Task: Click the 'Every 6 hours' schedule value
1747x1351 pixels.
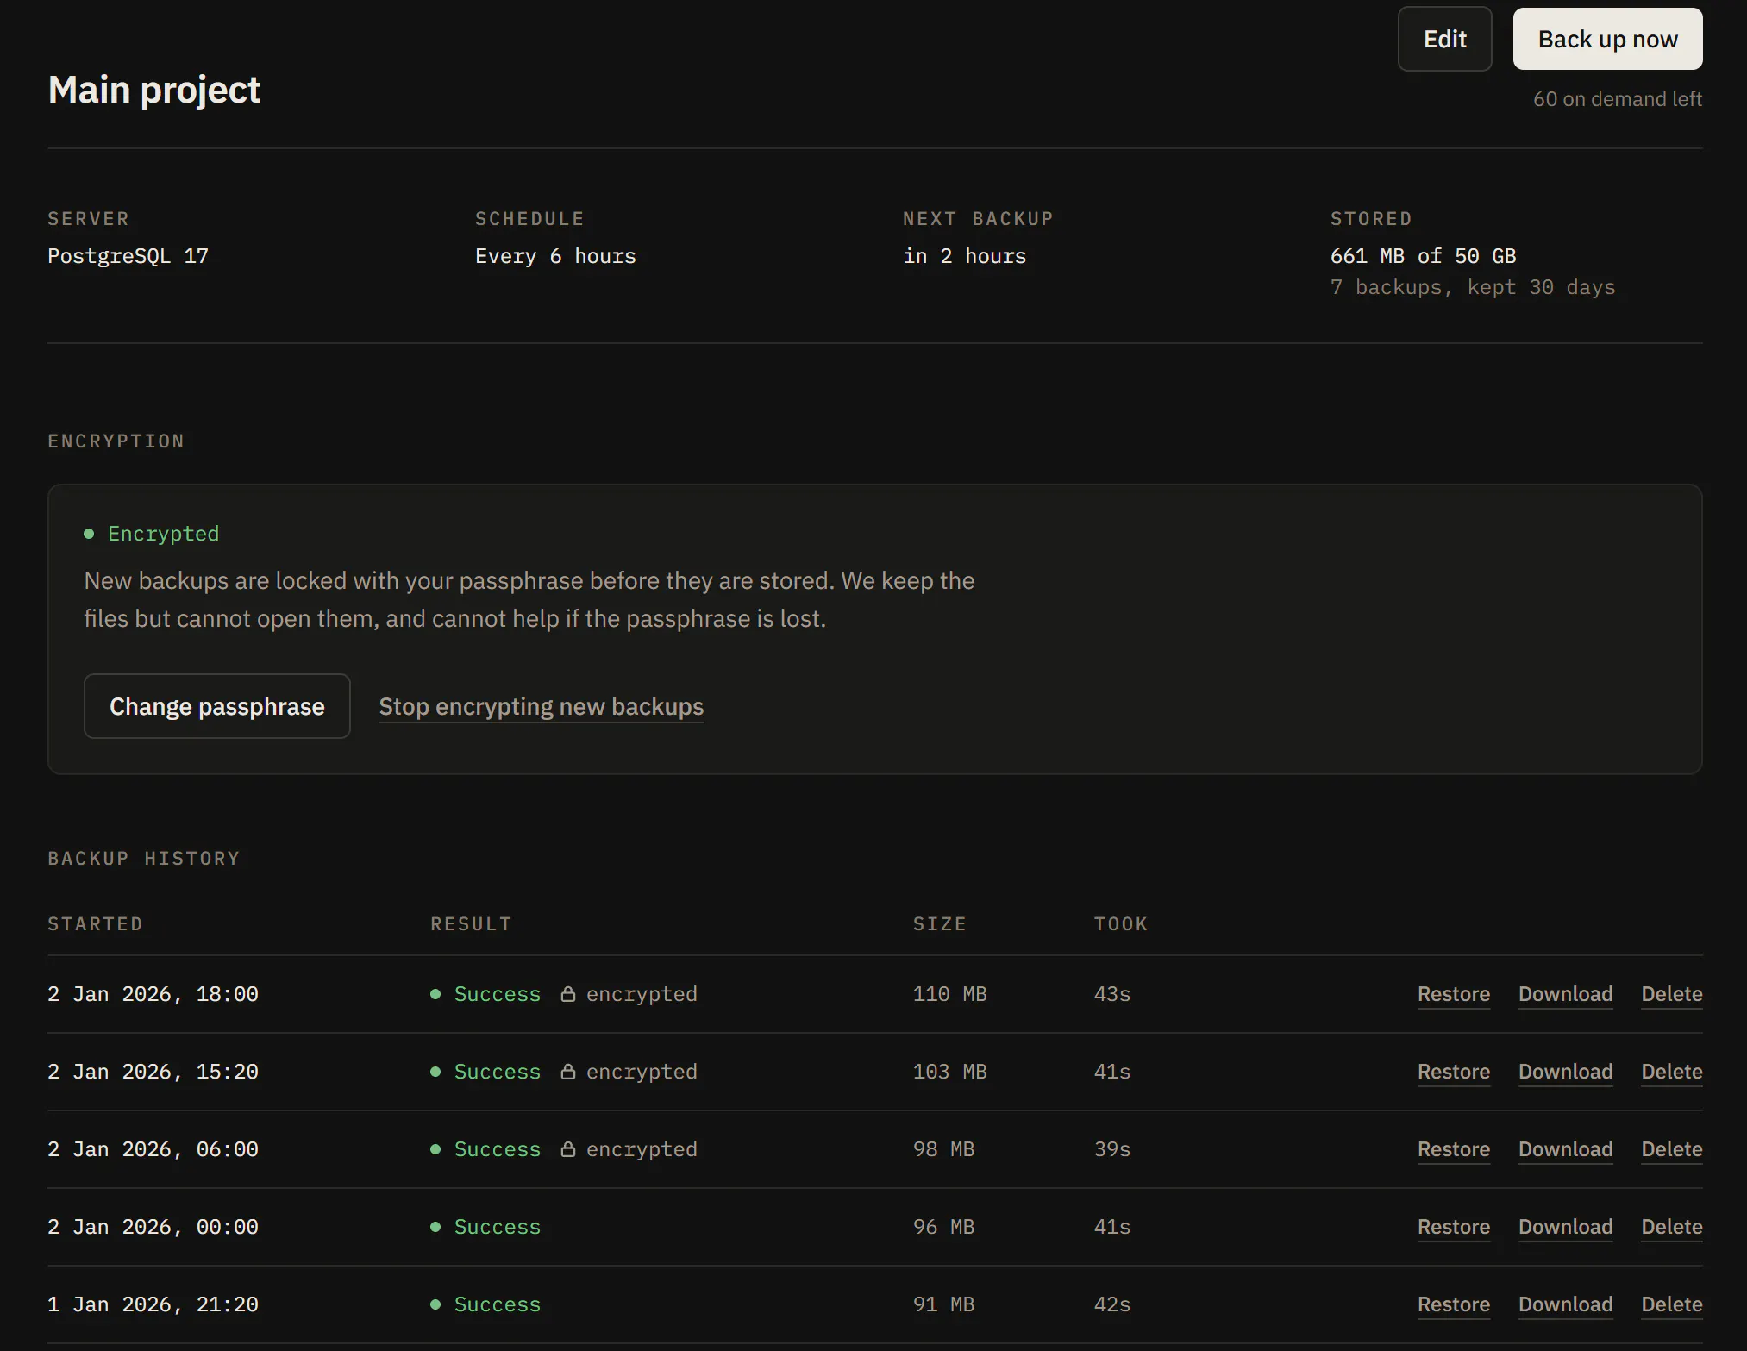Action: (555, 256)
